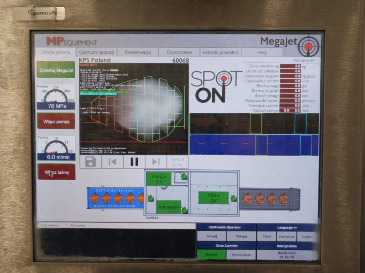Click the green indicator right of Noże OK
Viewport: 365px width, 273px height.
coord(233,198)
